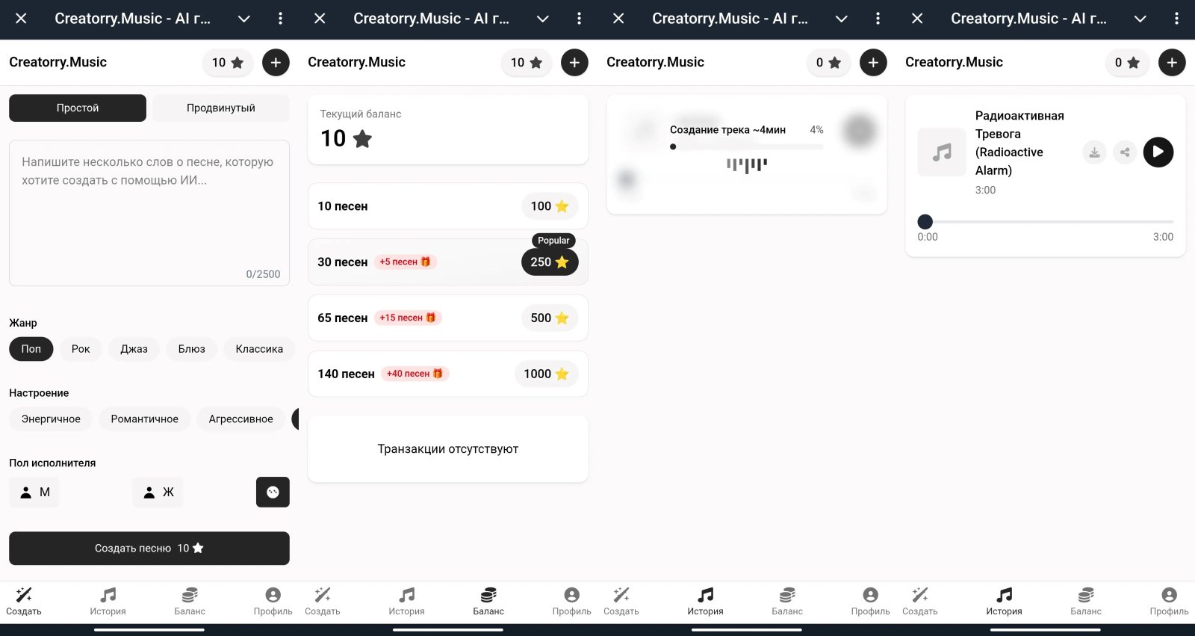Click the Создать песню button

[149, 548]
